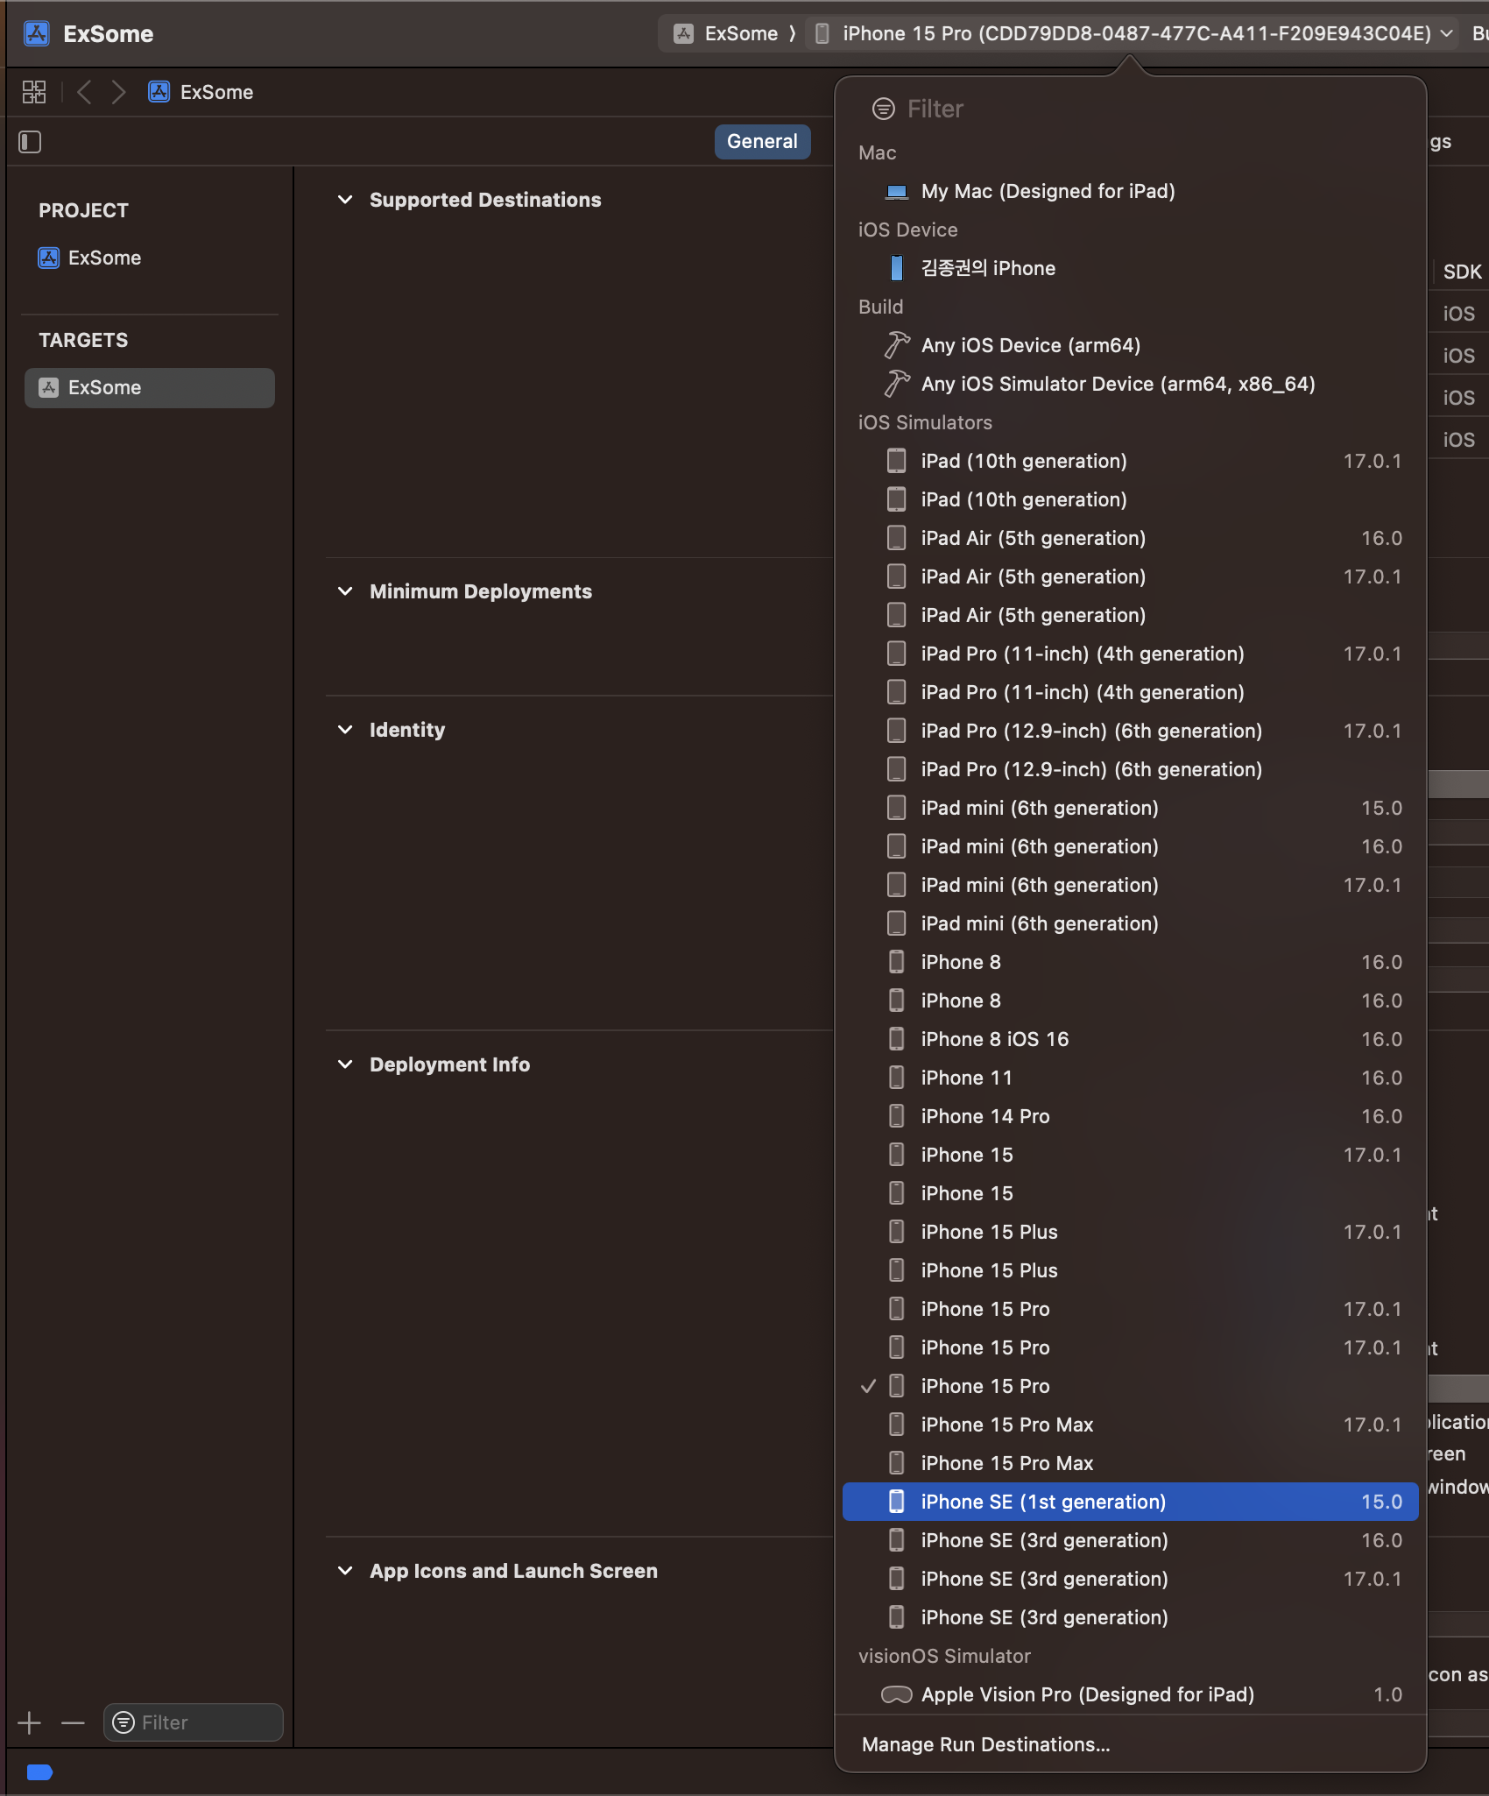This screenshot has height=1796, width=1489.
Task: Select iPhone 15 with 17.0.1
Action: pos(1130,1155)
